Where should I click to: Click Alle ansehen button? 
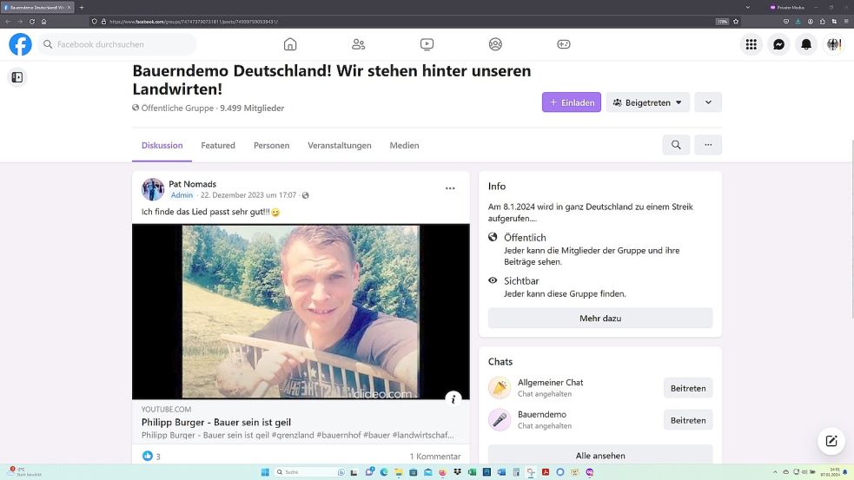(600, 455)
